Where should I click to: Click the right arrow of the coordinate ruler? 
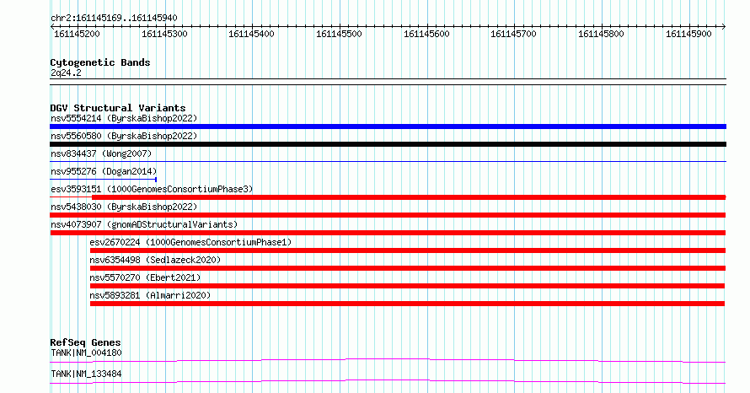click(724, 27)
